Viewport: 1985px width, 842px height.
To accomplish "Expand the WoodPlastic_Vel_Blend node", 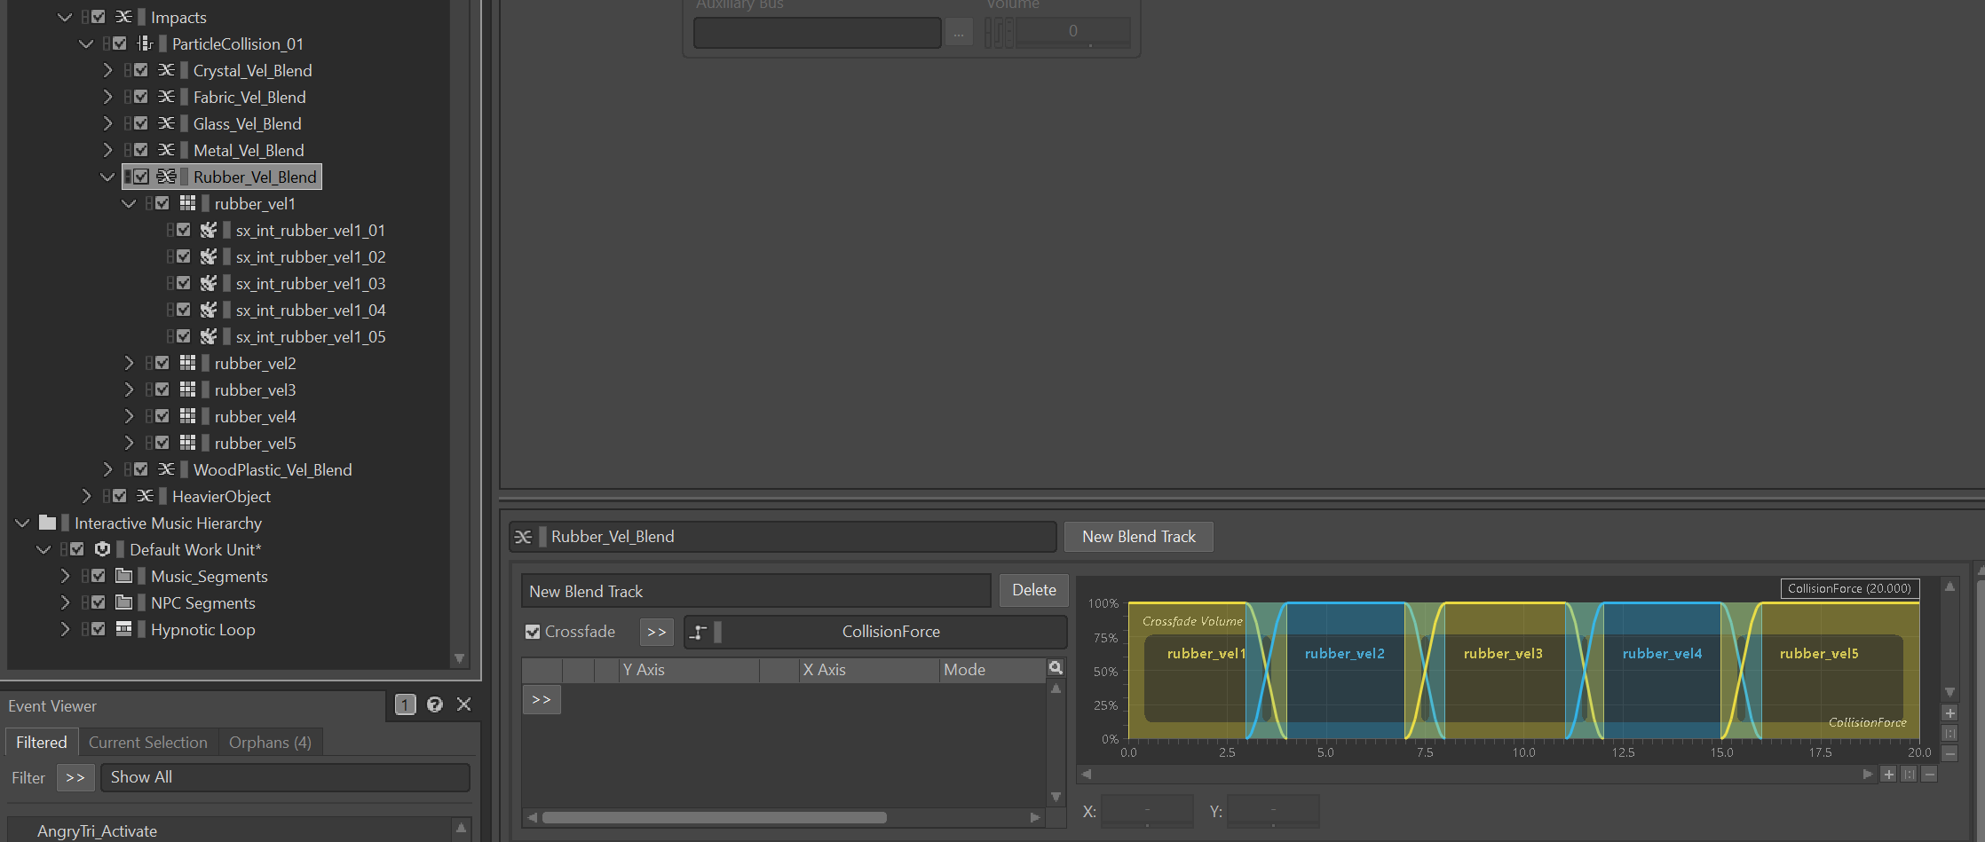I will point(107,469).
